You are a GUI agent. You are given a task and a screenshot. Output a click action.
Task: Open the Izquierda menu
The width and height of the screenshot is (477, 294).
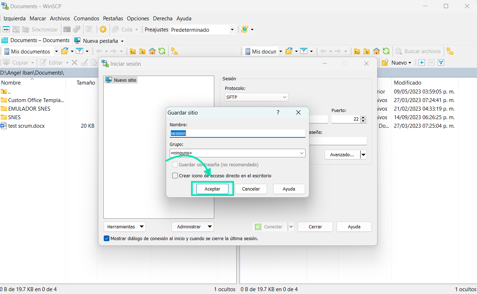(15, 18)
